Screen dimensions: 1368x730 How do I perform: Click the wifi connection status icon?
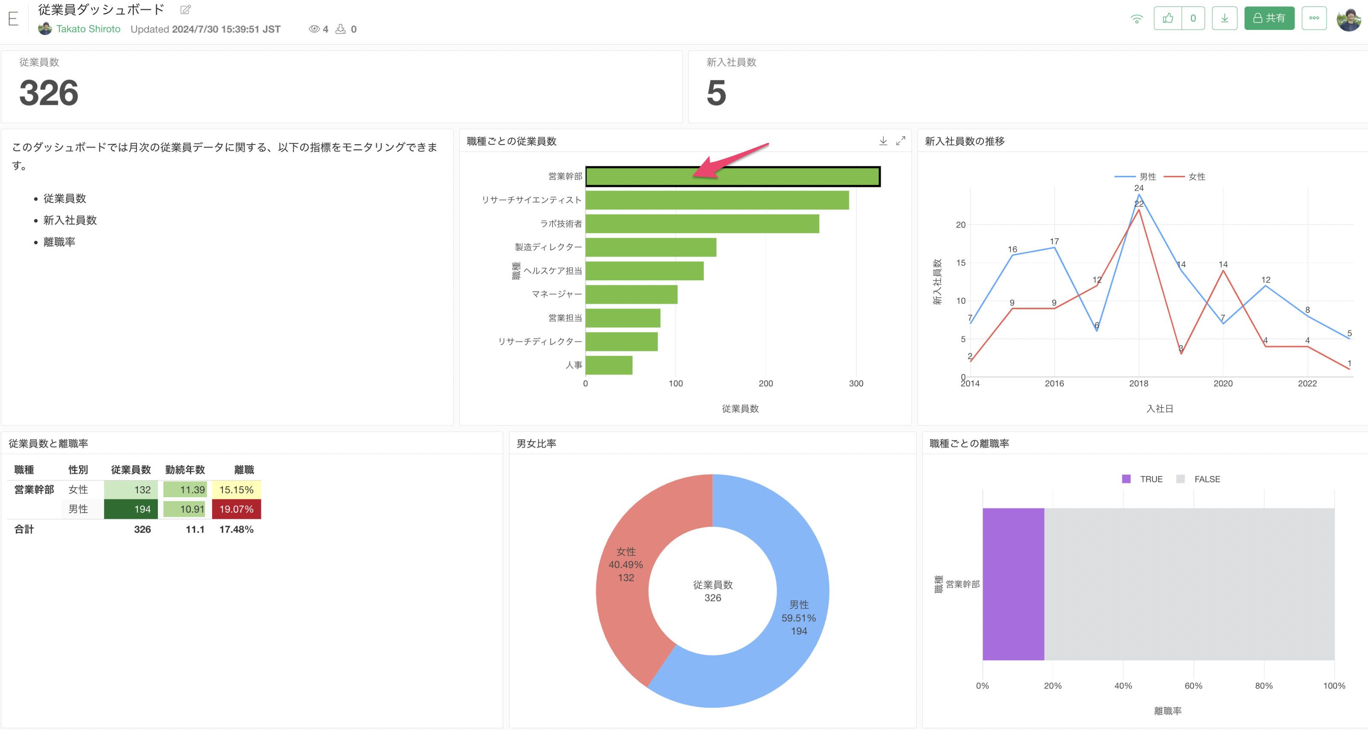click(x=1137, y=18)
